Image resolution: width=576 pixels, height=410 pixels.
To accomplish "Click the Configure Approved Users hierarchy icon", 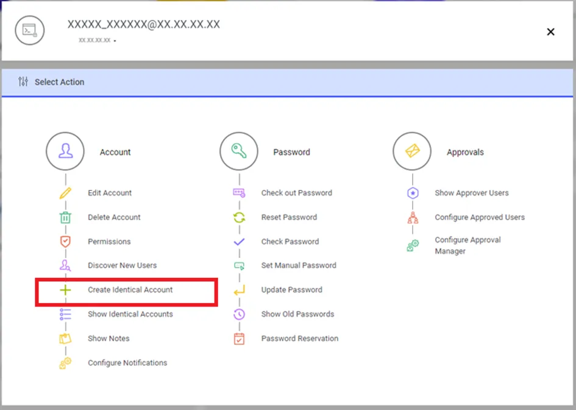I will 413,217.
